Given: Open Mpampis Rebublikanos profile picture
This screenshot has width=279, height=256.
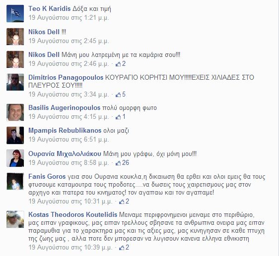Looking at the screenshot, I should [x=15, y=135].
